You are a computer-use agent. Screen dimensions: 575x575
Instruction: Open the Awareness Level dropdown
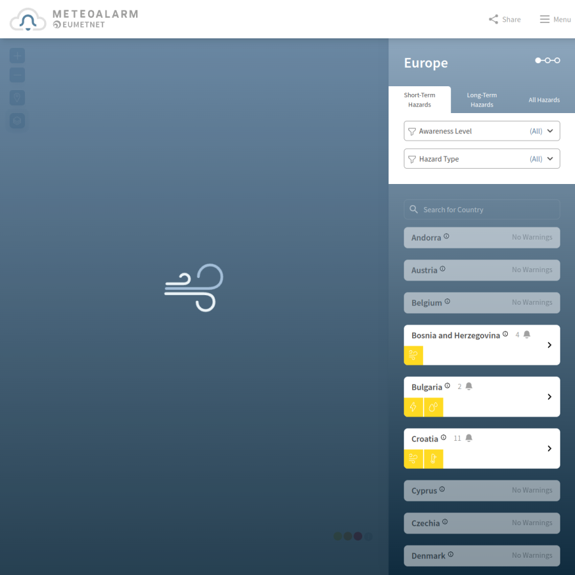(482, 131)
